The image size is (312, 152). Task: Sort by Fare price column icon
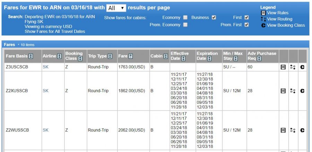point(131,56)
